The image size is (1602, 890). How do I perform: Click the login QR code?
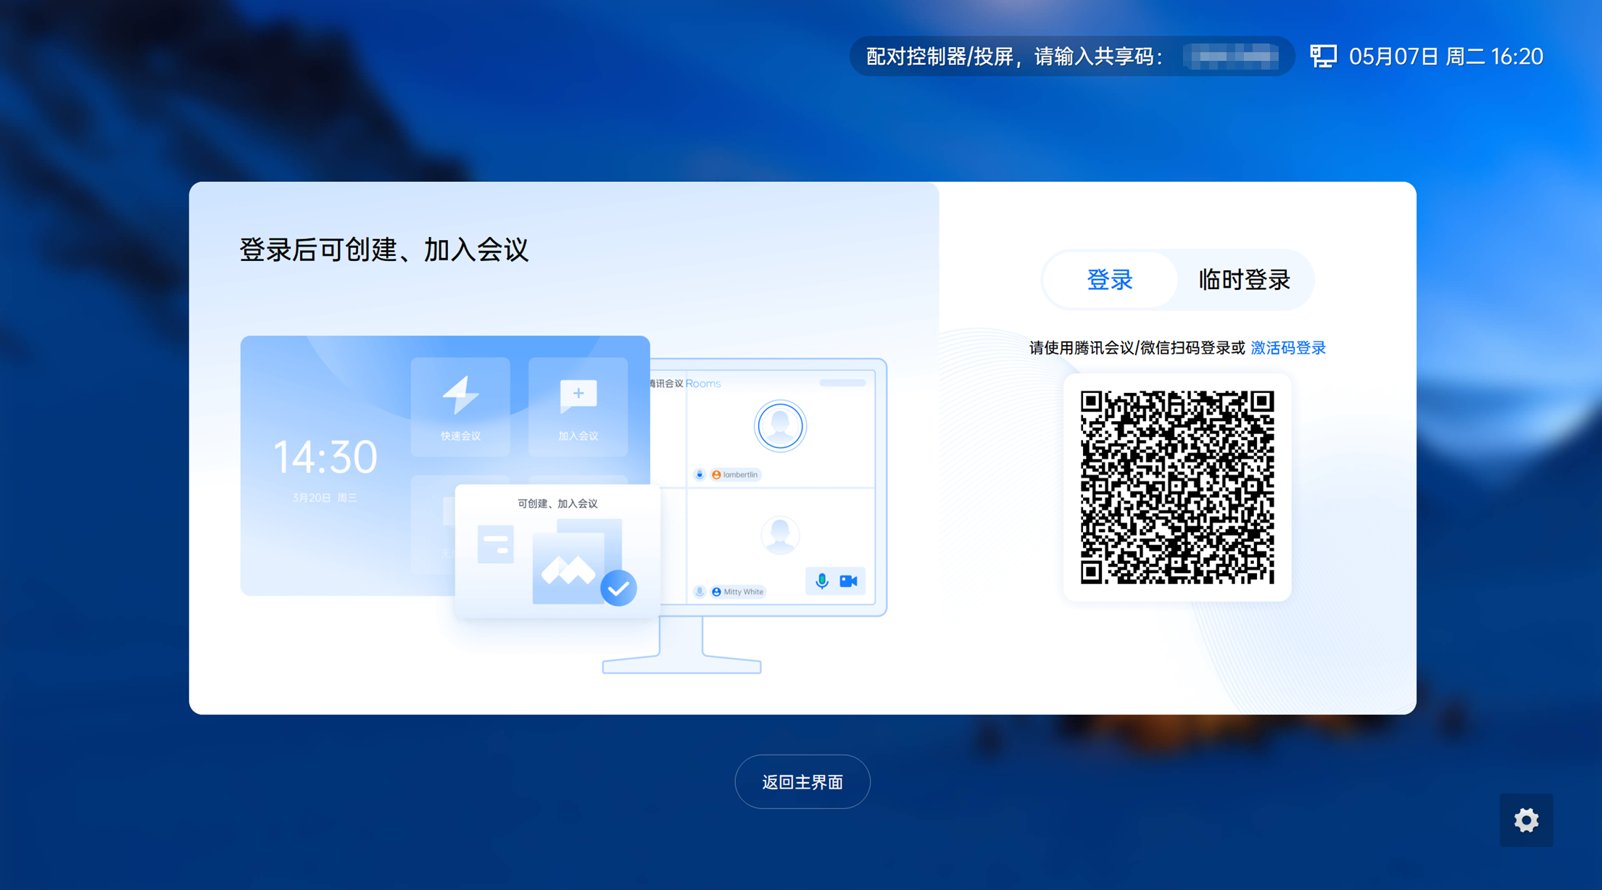click(x=1177, y=487)
